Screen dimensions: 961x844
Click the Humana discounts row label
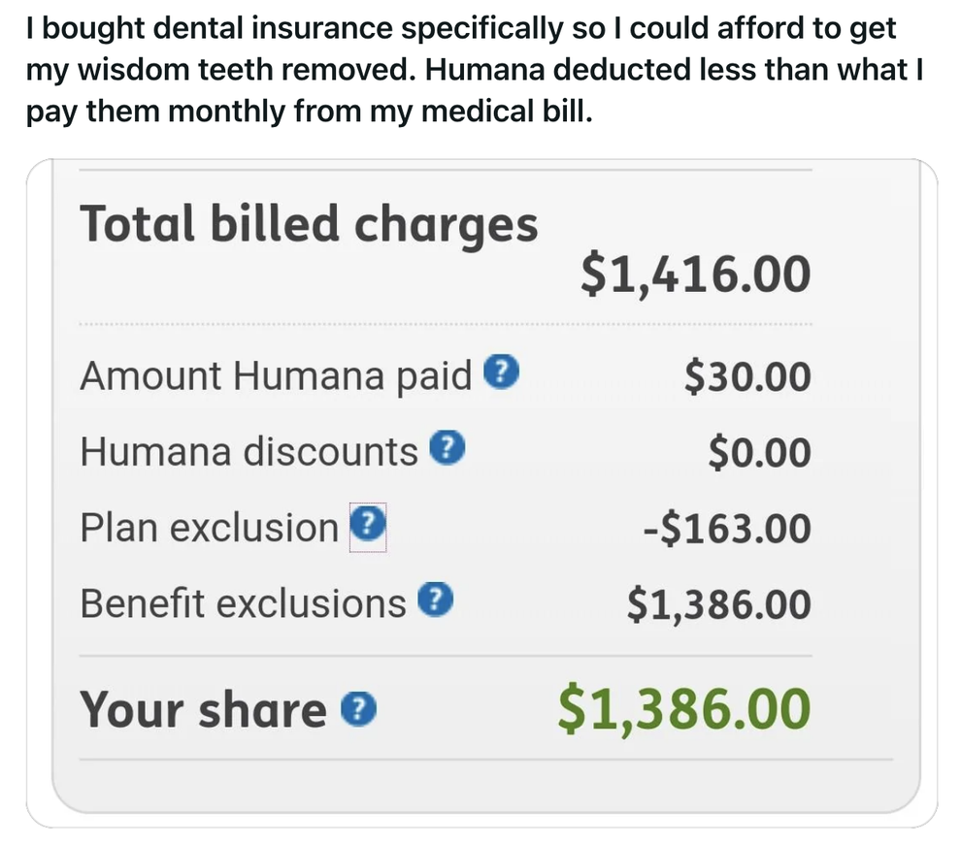click(x=246, y=450)
